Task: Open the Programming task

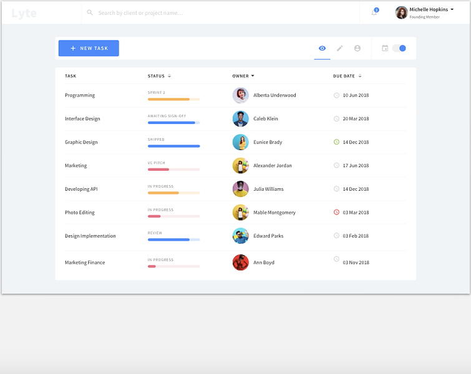Action: click(x=80, y=95)
